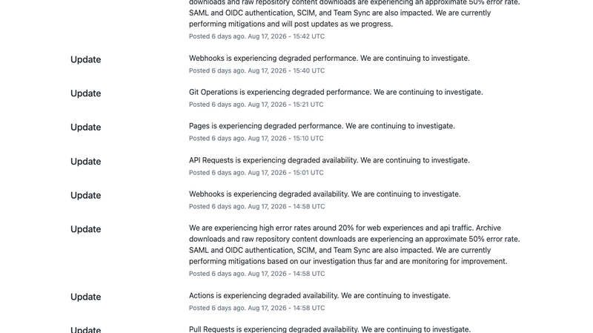The height and width of the screenshot is (333, 593).
Task: Click the top paragraph mentioning SAML and OIDC mitigations
Action: click(x=354, y=13)
